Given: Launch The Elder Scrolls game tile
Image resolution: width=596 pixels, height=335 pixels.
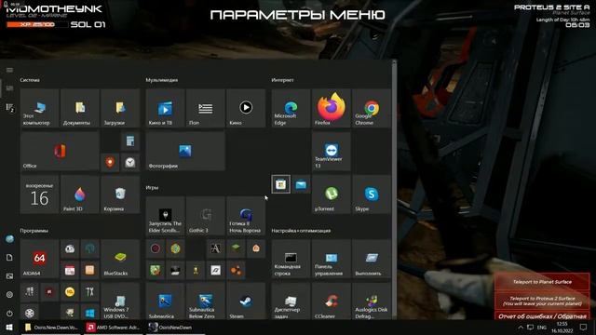Looking at the screenshot, I should point(166,216).
